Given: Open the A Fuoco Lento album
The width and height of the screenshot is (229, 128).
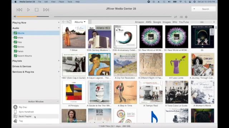Looking at the screenshot, I should [x=176, y=64].
